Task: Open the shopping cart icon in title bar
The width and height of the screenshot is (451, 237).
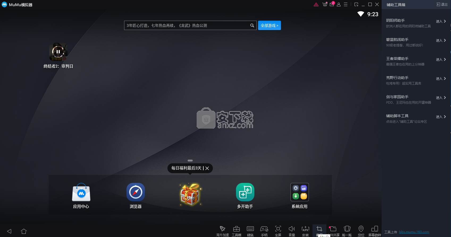Action: click(x=325, y=5)
